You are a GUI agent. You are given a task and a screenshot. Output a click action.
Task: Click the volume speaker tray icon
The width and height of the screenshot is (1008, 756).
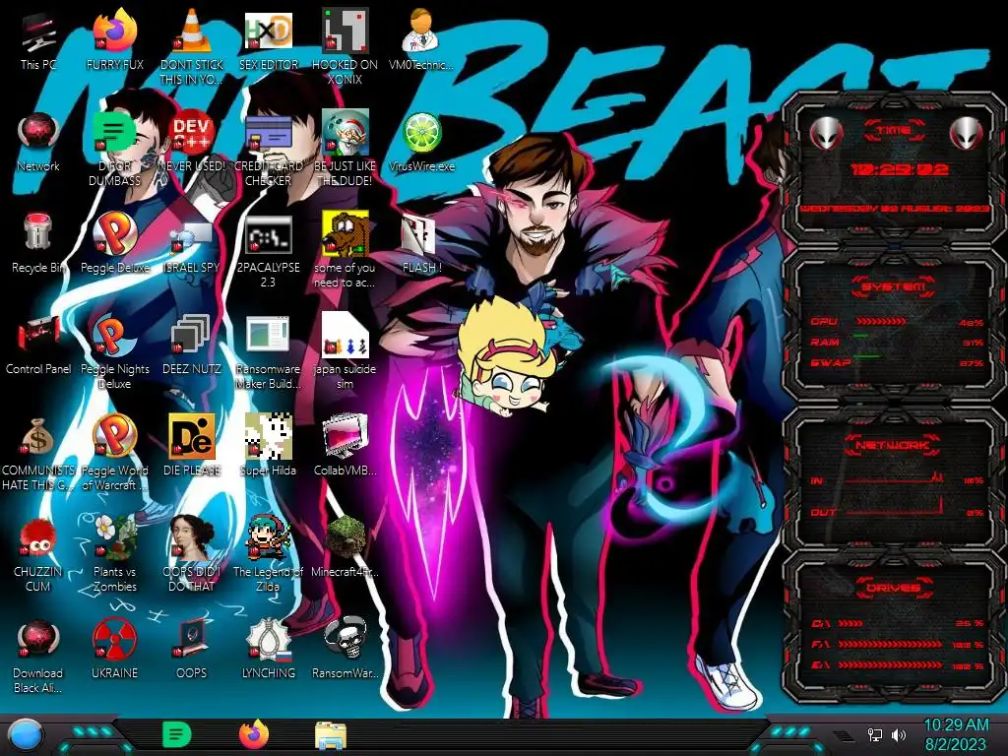(x=899, y=734)
